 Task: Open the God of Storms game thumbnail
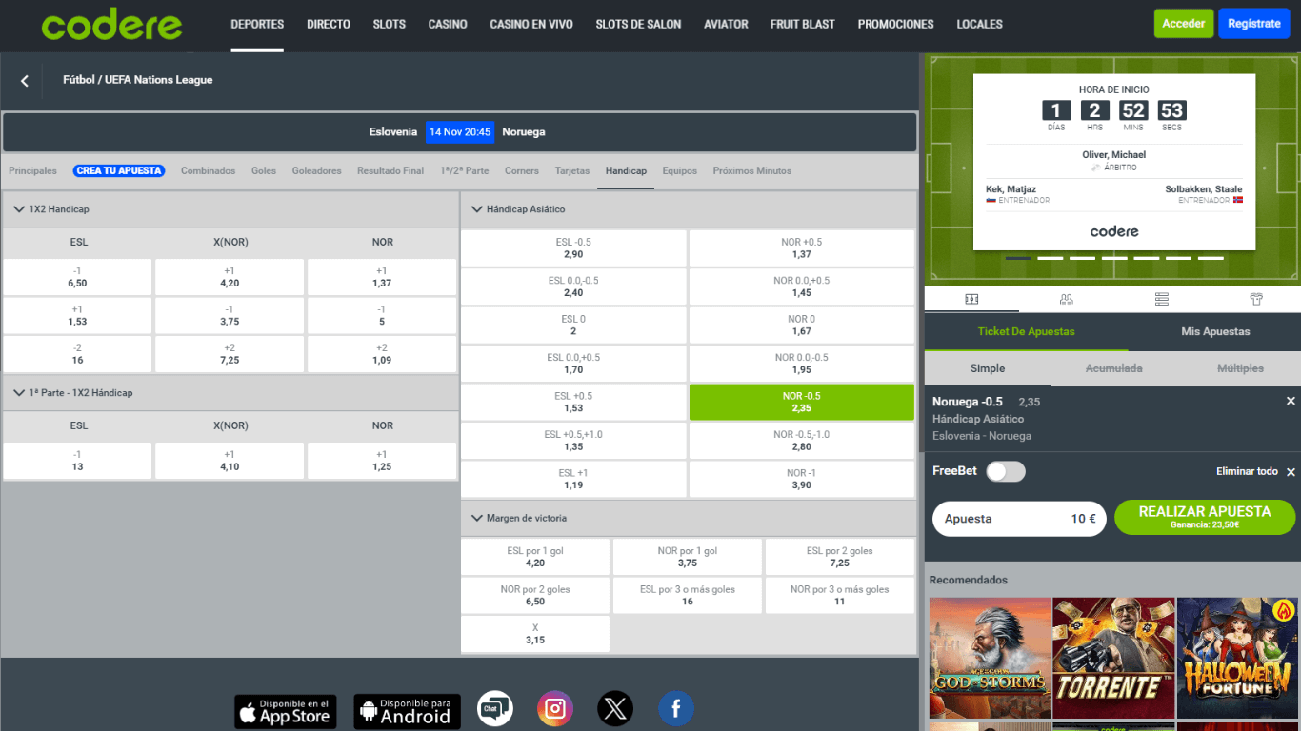coord(990,658)
